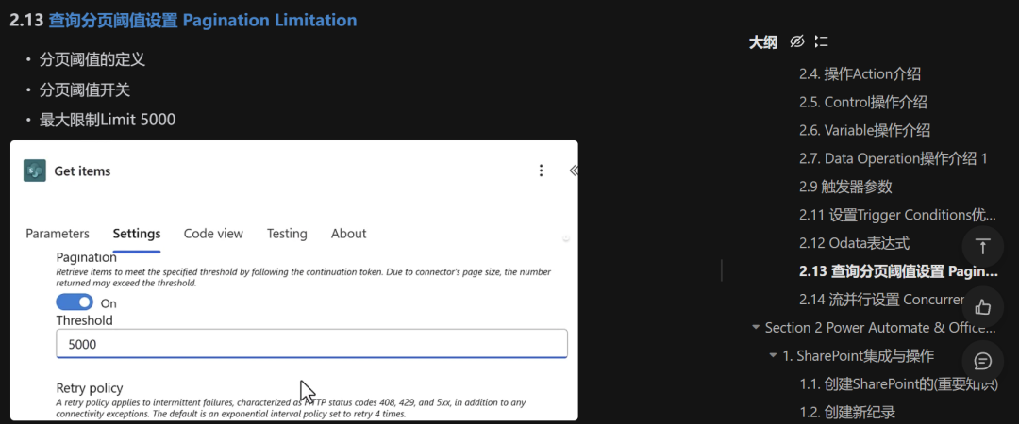Click the back-to-top arrow button
The image size is (1019, 424).
[983, 247]
